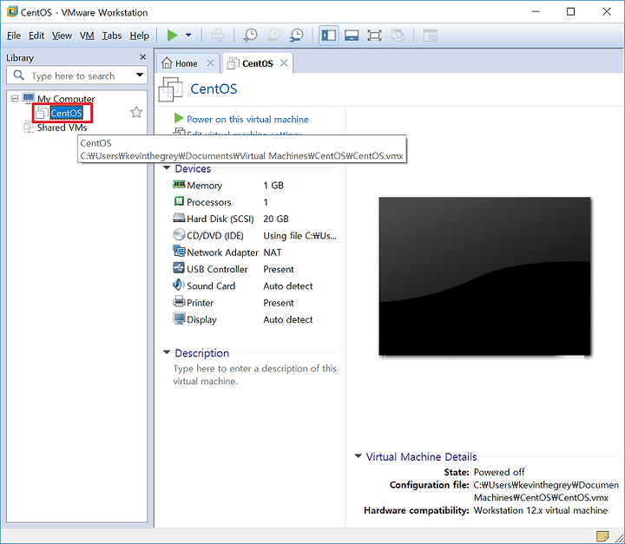Click the Sound Card speaker icon
This screenshot has width=625, height=544.
pos(179,285)
